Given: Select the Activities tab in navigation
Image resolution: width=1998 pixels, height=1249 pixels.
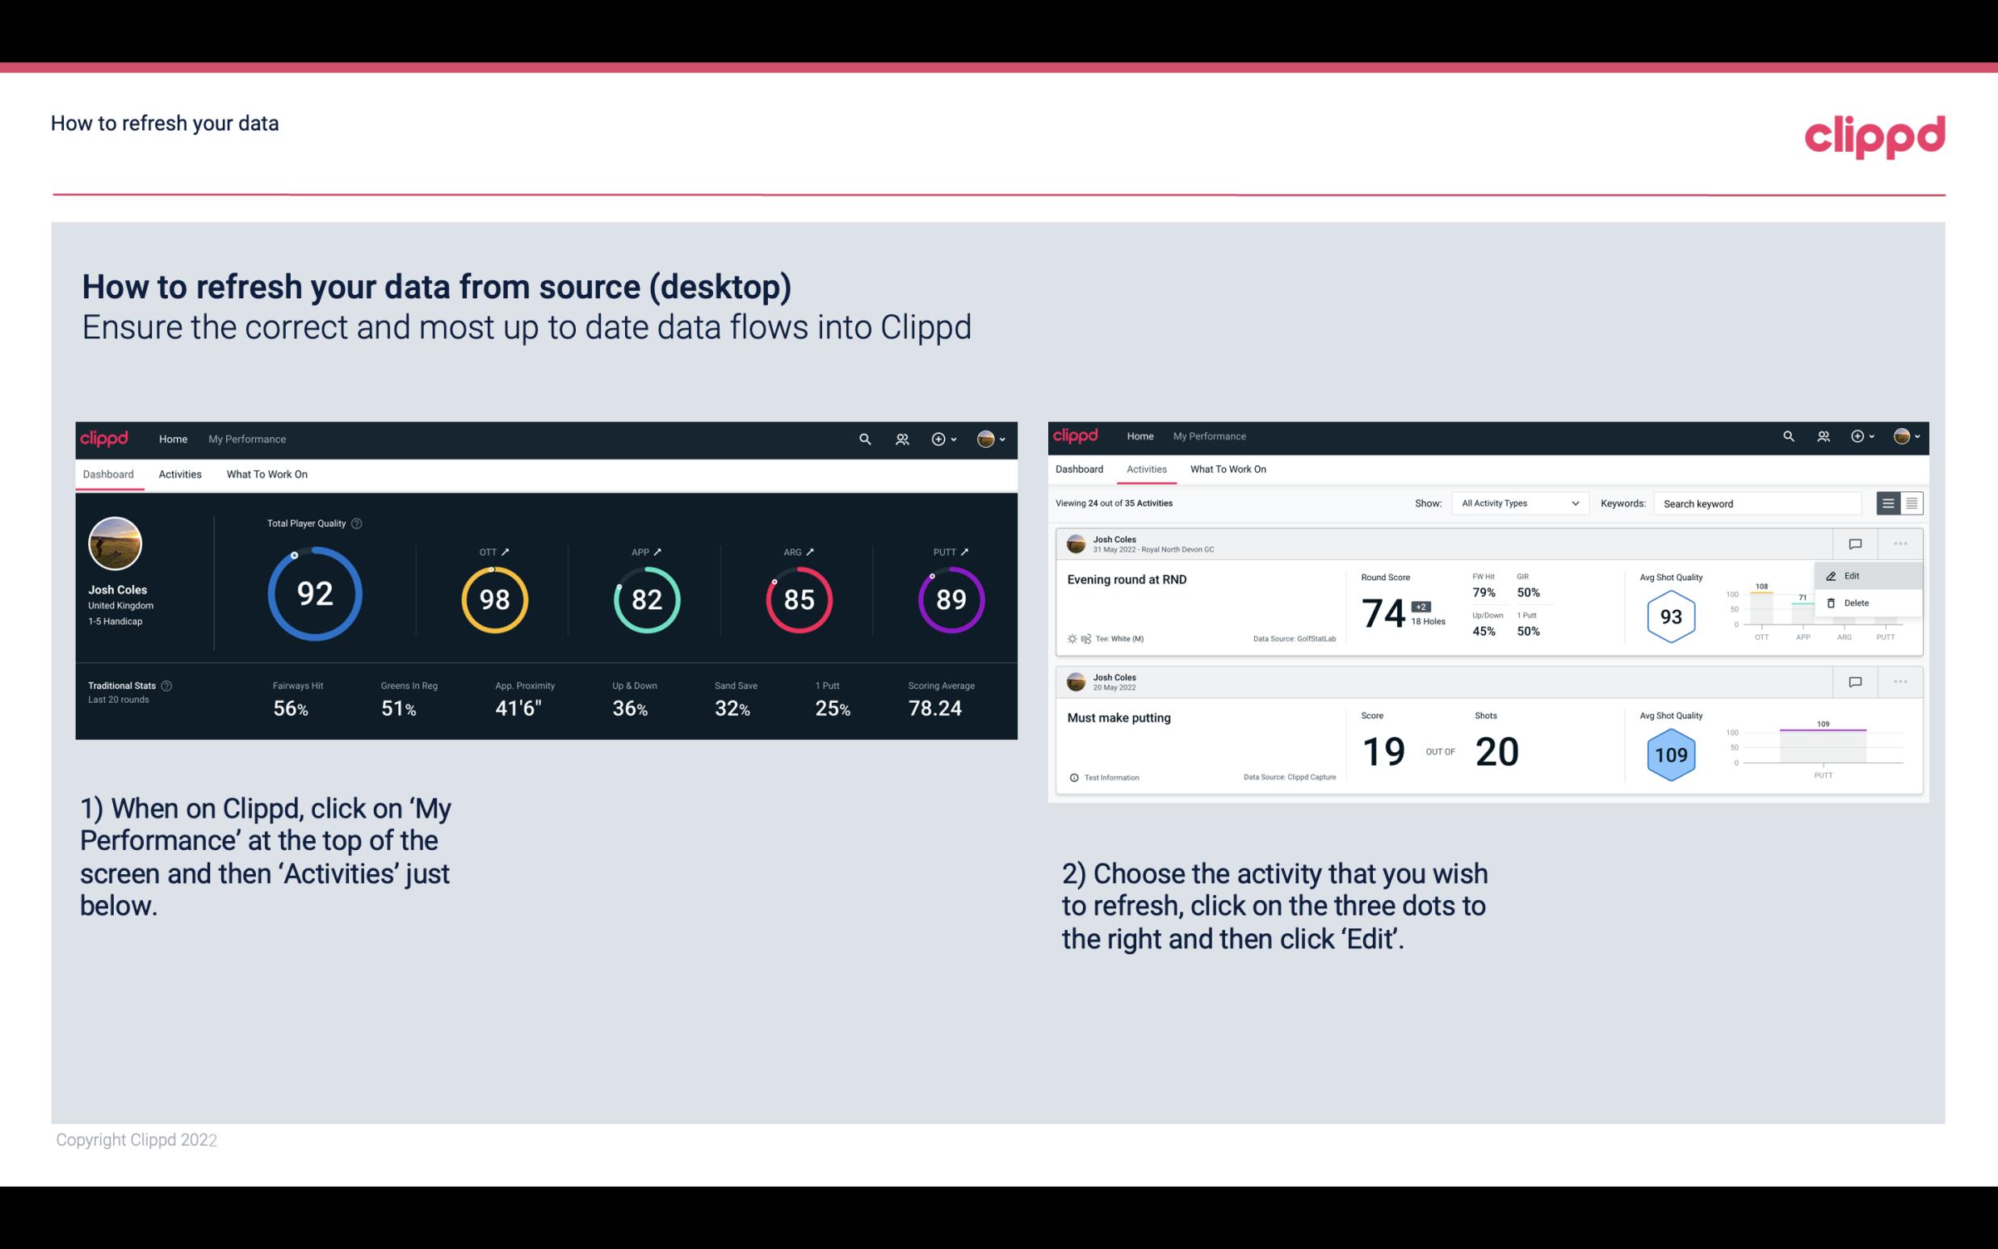Looking at the screenshot, I should (x=178, y=473).
